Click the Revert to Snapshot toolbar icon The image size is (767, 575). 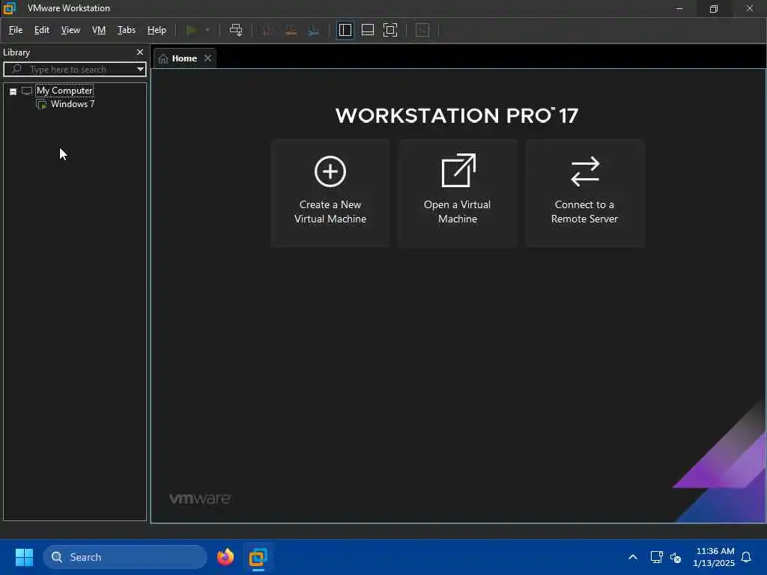tap(291, 30)
